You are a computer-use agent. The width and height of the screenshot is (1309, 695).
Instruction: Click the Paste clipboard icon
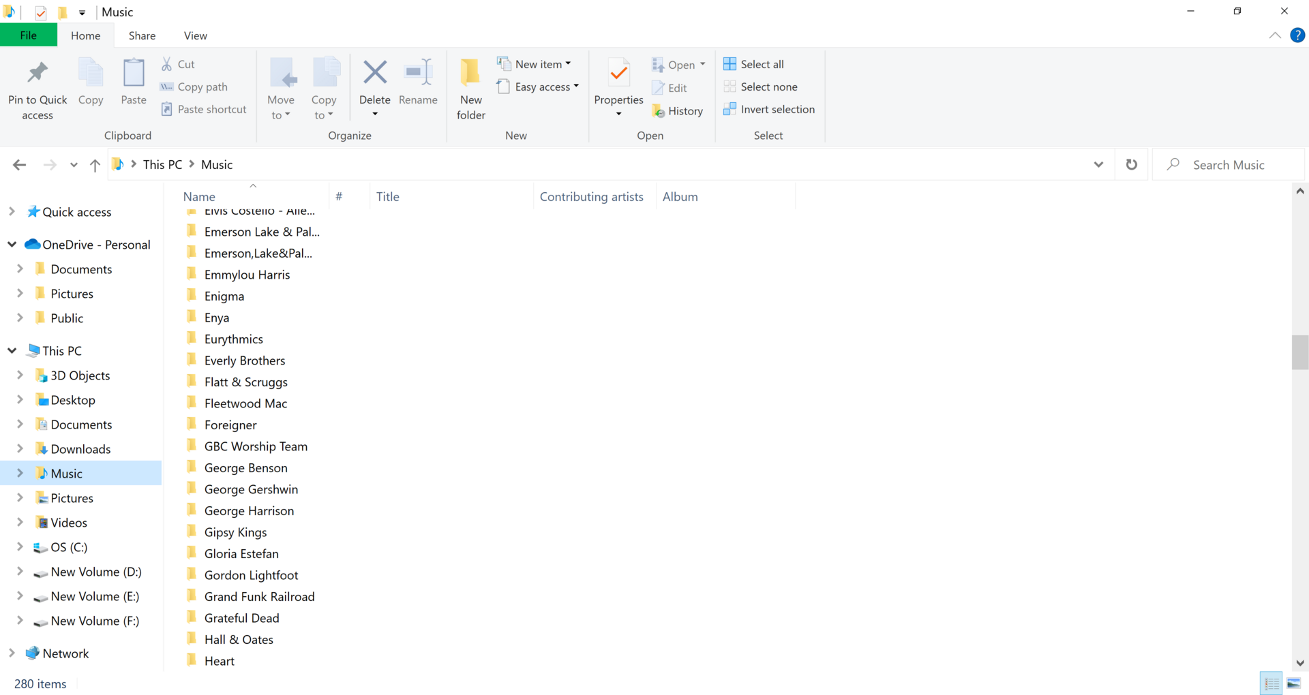click(134, 74)
